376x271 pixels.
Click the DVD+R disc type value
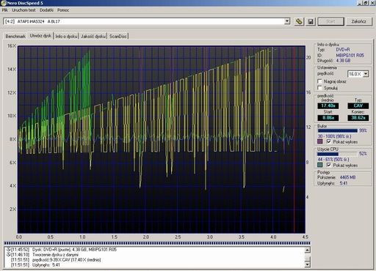[343, 50]
